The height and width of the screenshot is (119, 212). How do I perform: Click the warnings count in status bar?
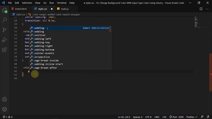point(10,117)
